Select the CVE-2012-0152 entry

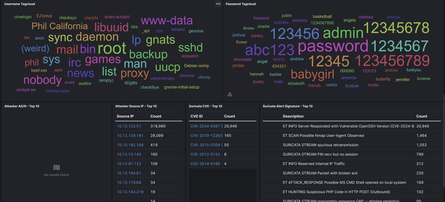pos(205,154)
